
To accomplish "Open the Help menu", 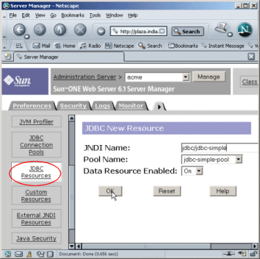I will click(133, 15).
